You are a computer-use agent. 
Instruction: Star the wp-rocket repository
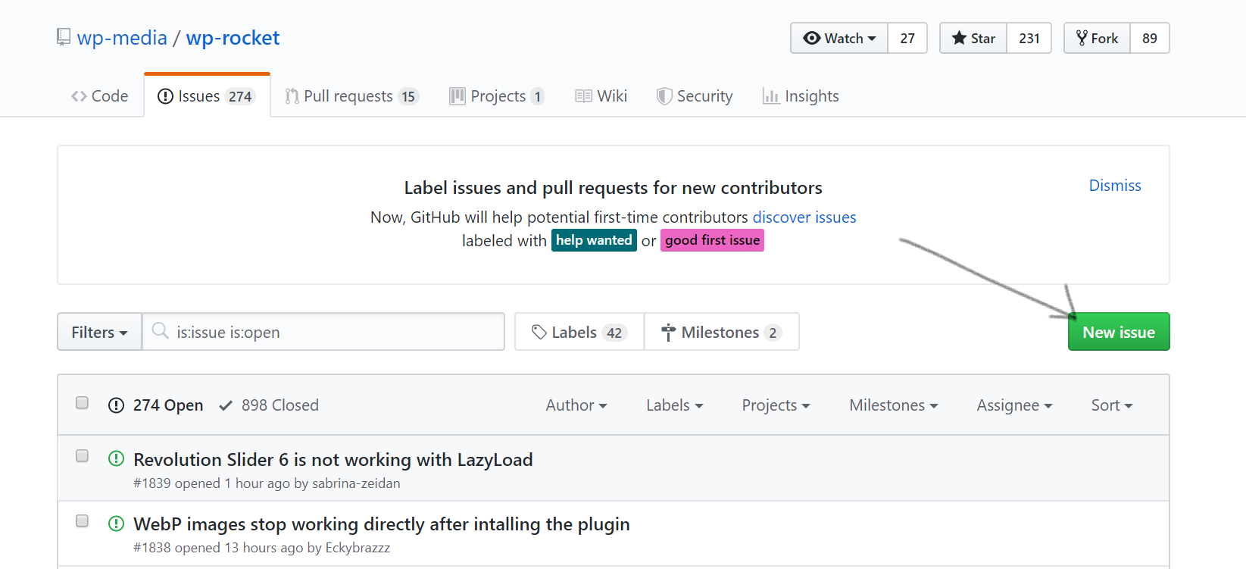coord(973,39)
